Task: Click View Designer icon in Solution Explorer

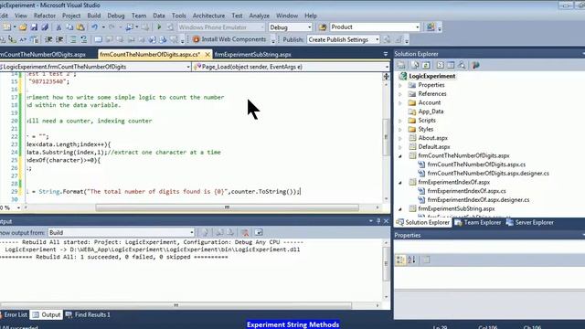Action: point(451,65)
